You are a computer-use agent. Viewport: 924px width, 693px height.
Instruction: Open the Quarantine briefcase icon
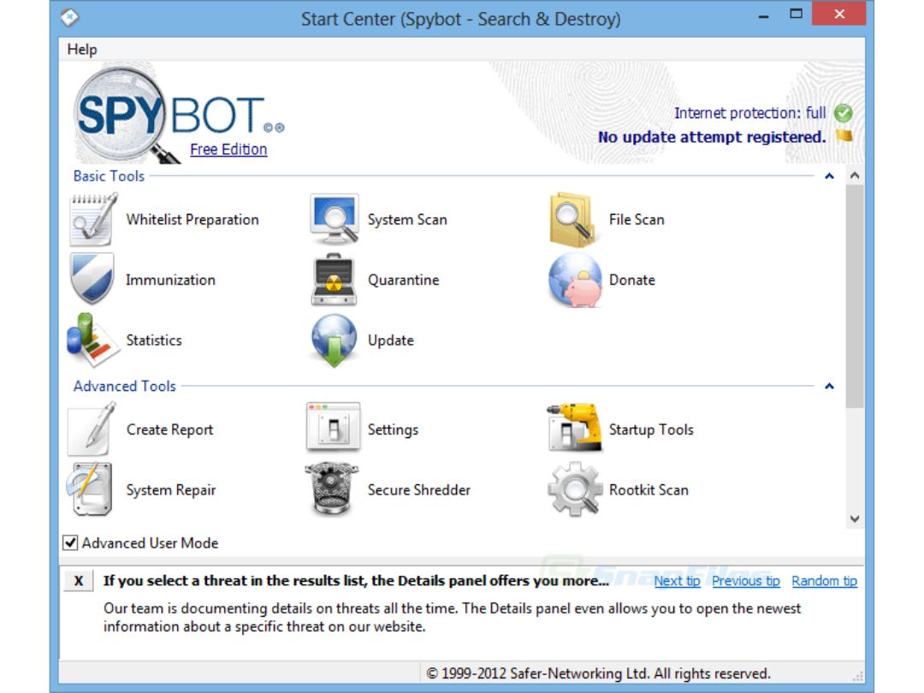(334, 280)
